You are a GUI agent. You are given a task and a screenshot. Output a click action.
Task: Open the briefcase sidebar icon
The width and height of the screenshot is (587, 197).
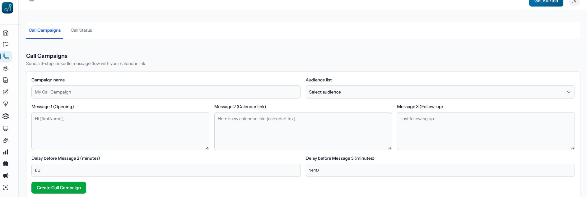[6, 164]
